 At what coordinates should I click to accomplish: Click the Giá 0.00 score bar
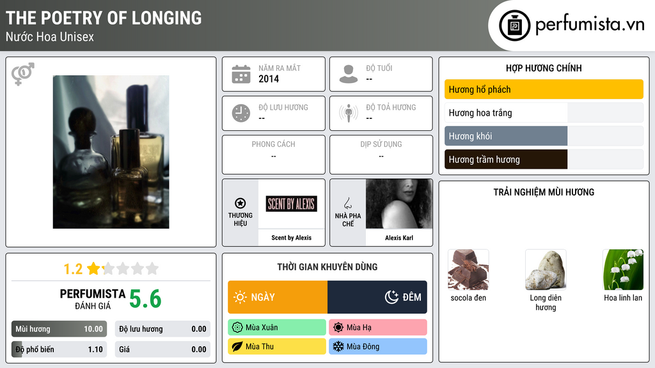click(162, 349)
